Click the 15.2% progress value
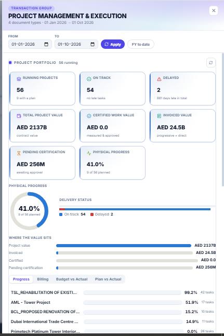224x336 pixels. coord(191,312)
